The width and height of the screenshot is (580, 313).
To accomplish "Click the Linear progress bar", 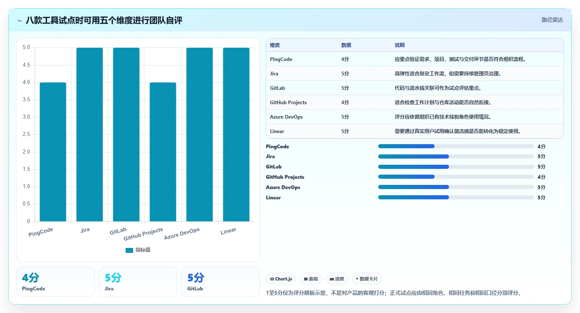I will 456,198.
